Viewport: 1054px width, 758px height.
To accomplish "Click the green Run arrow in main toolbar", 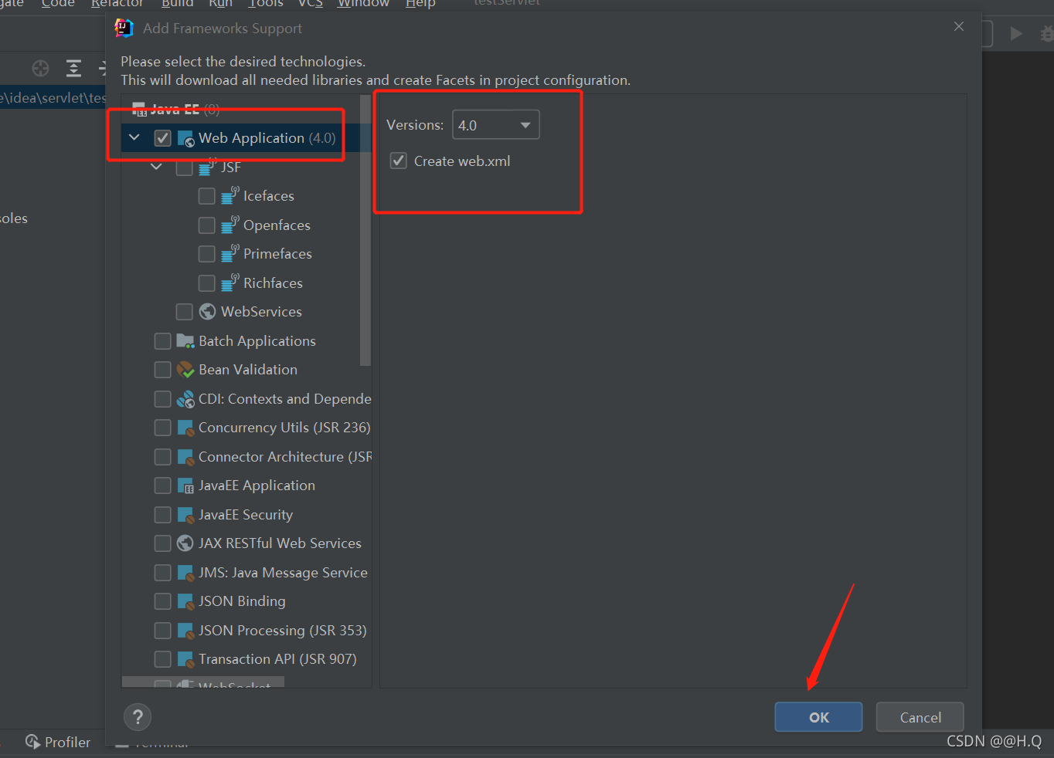I will [1016, 33].
